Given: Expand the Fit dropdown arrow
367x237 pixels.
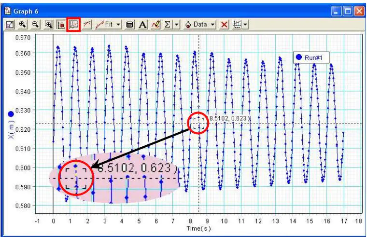Looking at the screenshot, I should coord(117,23).
